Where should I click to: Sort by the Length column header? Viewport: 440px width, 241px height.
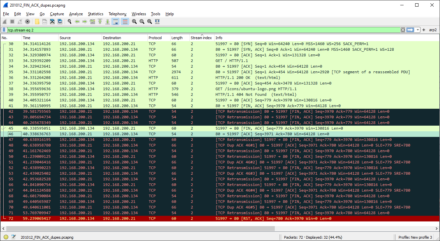pyautogui.click(x=180, y=38)
